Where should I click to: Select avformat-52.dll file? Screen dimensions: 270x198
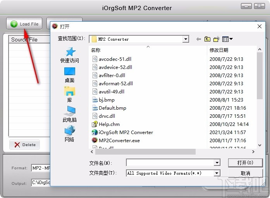coord(116,84)
